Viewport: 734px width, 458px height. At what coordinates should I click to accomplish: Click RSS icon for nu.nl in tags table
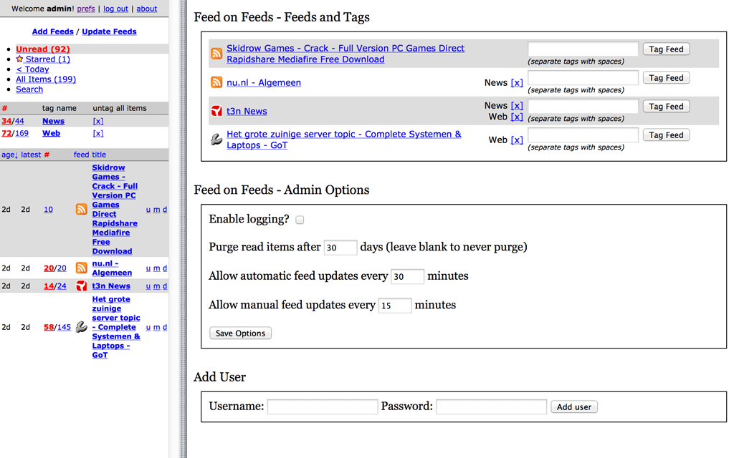[216, 82]
